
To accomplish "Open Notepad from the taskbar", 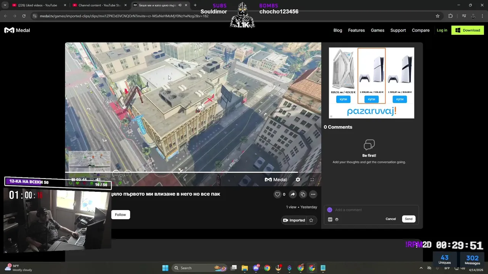I will click(323, 268).
